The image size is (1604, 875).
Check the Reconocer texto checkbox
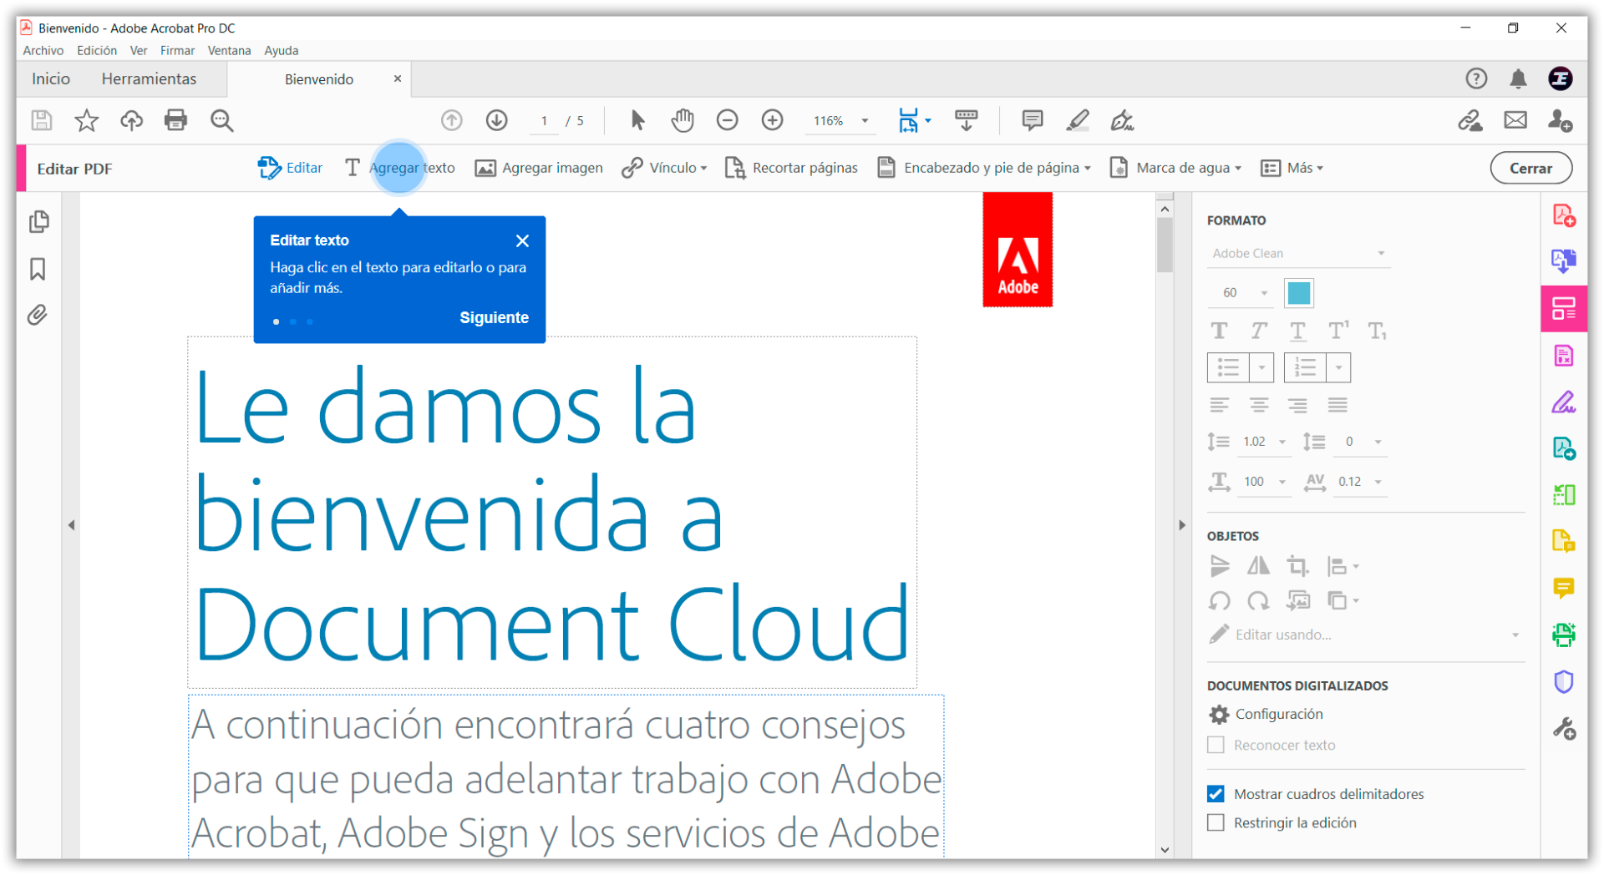(1216, 745)
